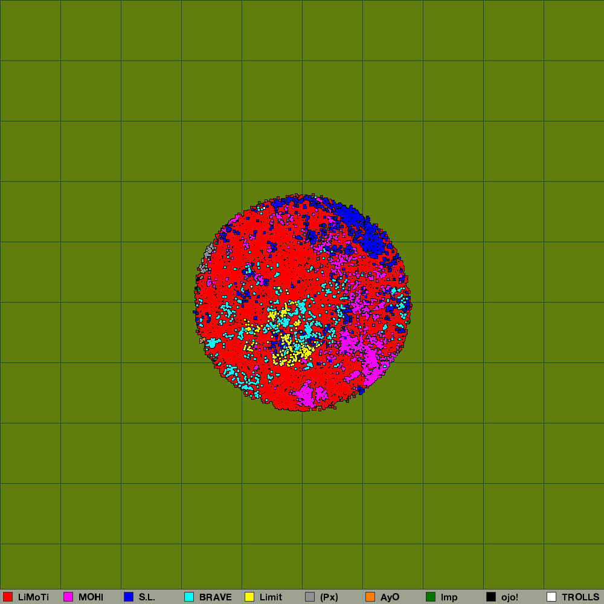Viewport: 604px width, 604px height.
Task: Click the white TROLLS legend swatch
Action: point(551,597)
